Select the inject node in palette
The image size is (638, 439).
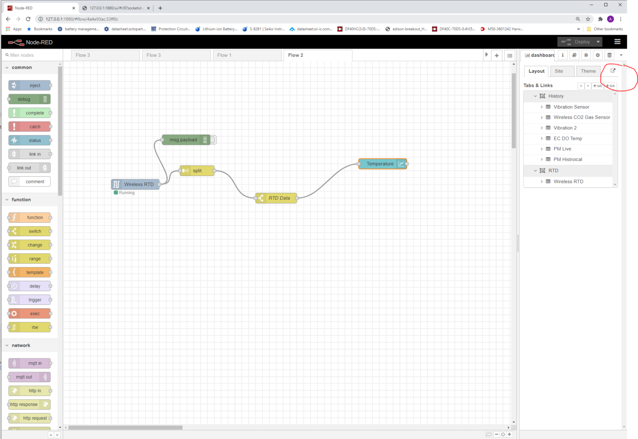(29, 85)
